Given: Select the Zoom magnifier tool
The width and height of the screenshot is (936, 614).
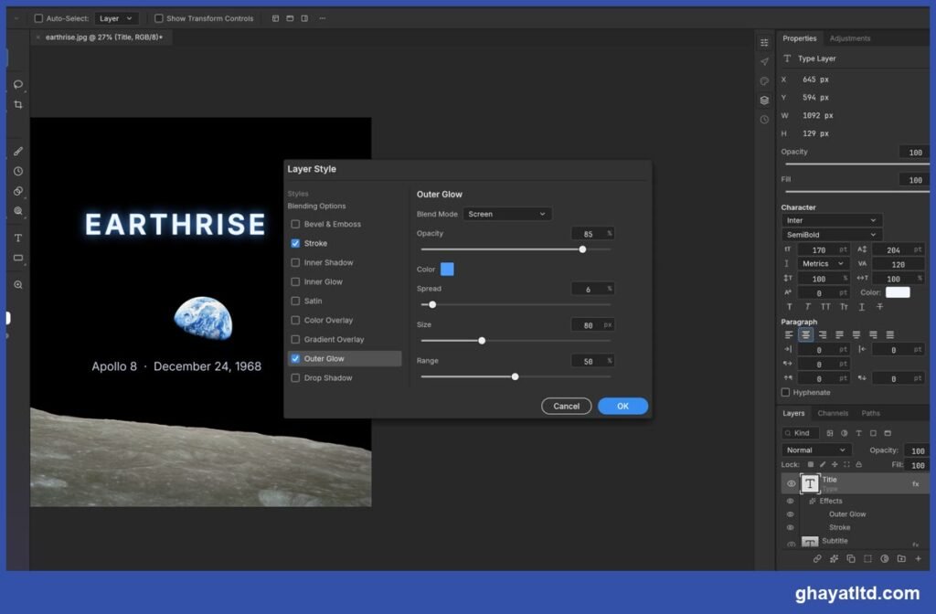Looking at the screenshot, I should (18, 285).
